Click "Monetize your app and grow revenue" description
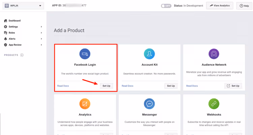This screenshot has height=135, width=253. tap(214, 74)
